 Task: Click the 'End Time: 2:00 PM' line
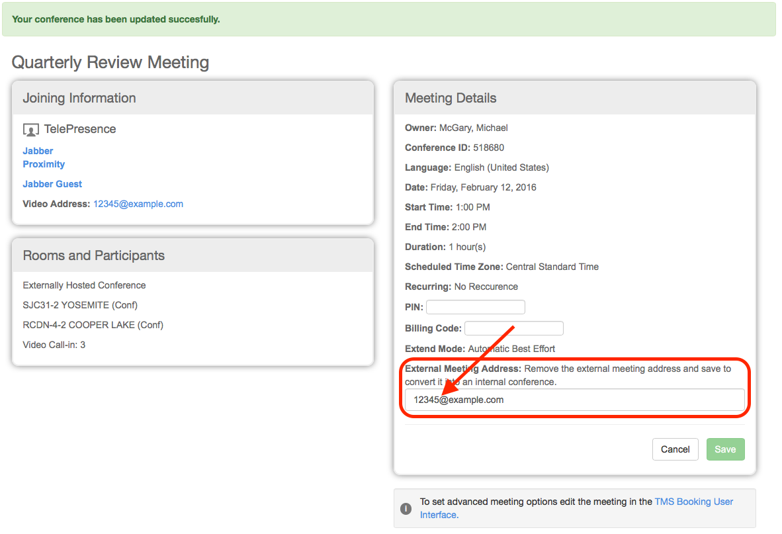coord(445,228)
